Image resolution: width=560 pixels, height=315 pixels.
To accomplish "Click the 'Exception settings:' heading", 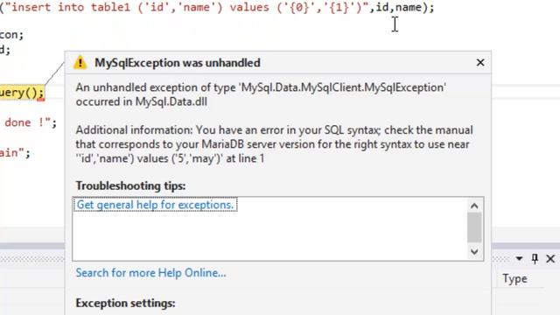I will 125,304.
